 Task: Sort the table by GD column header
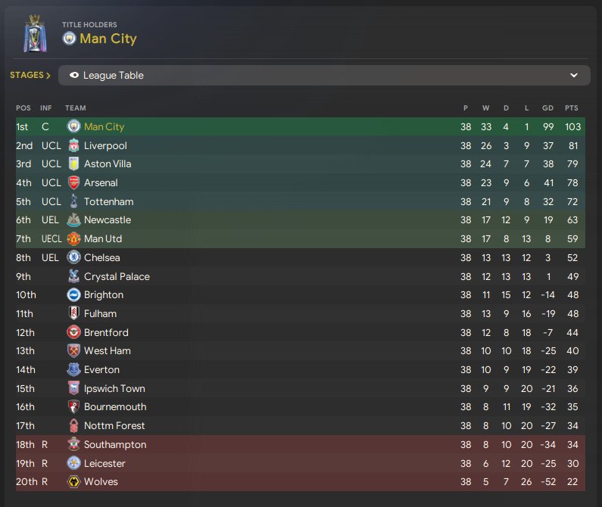[548, 108]
